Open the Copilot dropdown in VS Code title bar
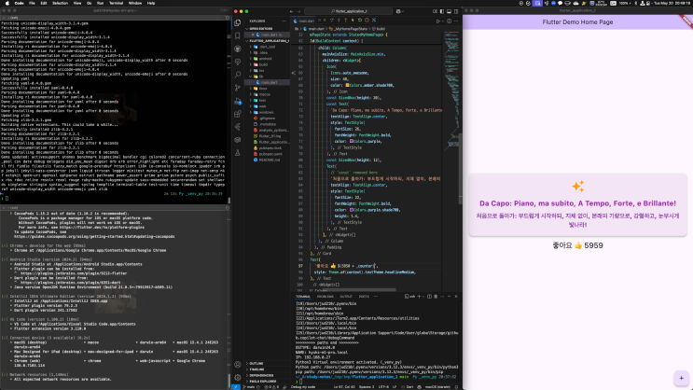Viewport: 693px width, 390px height. (x=404, y=11)
